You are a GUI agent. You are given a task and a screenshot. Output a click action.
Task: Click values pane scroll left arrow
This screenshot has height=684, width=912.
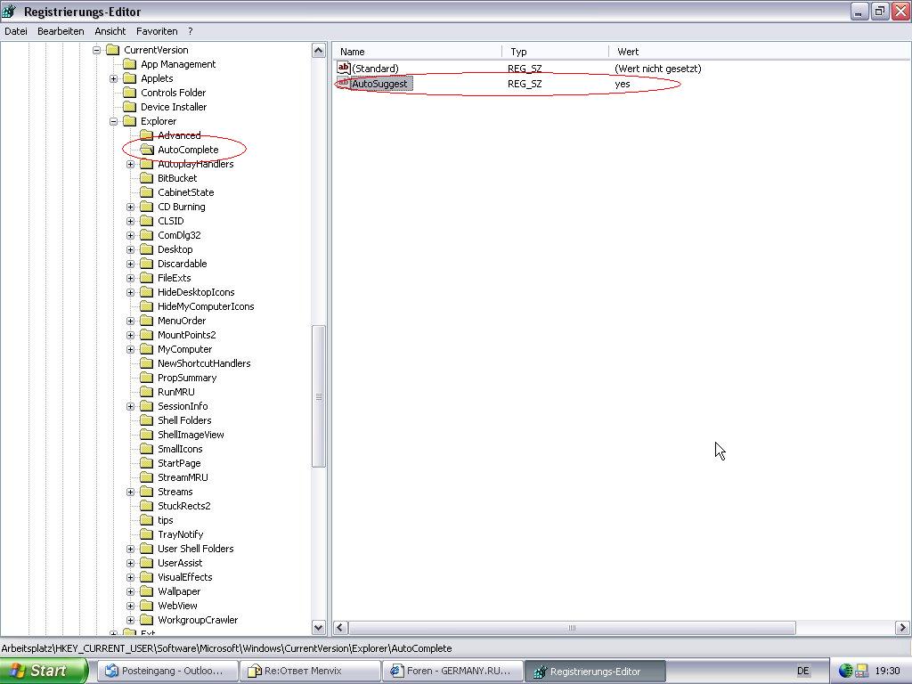click(x=340, y=628)
